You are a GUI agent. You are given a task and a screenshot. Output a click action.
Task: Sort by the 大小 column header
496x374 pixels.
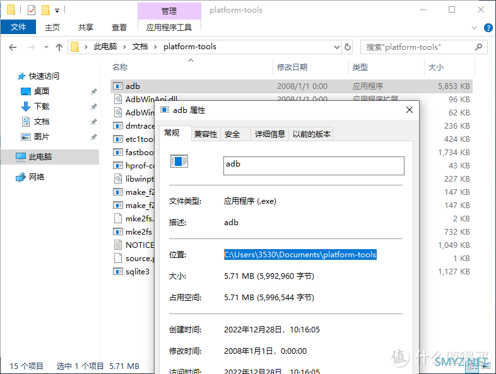pyautogui.click(x=436, y=67)
